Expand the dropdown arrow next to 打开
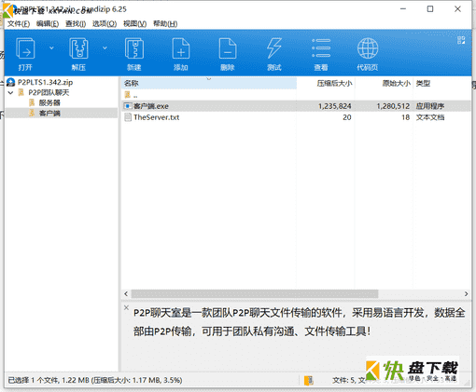The width and height of the screenshot is (476, 392). (51, 48)
